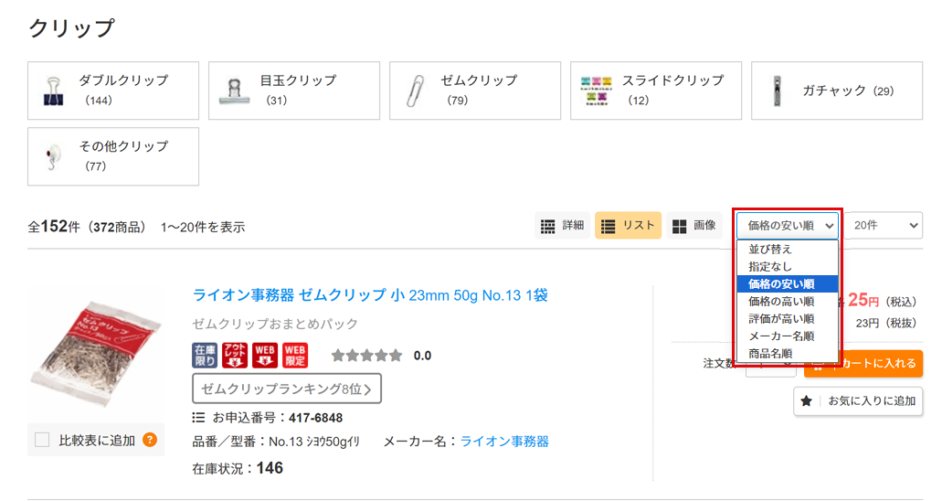This screenshot has width=942, height=501.
Task: Click the orange help icon beside 比較表に追加
Action: pos(150,440)
